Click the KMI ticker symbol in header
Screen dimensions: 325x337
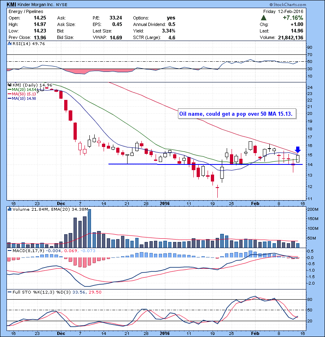(x=11, y=4)
